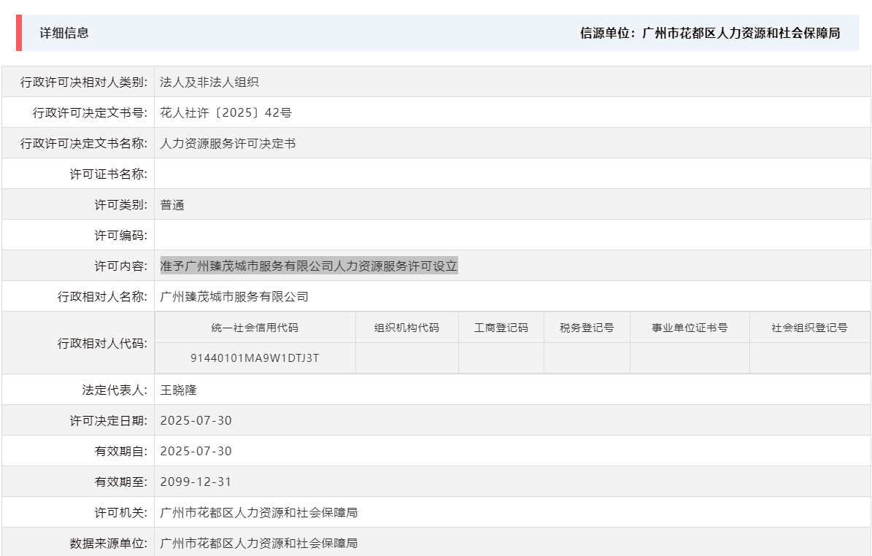Select the 税务登记号 column header

[586, 328]
